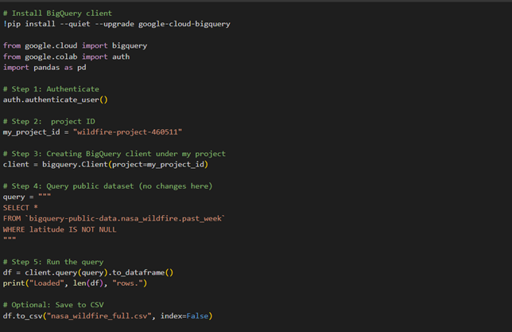Click the 'SELECT *' line
This screenshot has height=332, width=512.
click(20, 208)
